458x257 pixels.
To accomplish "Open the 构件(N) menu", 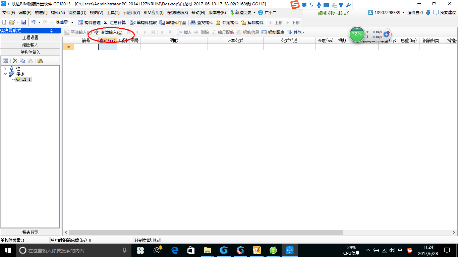I will click(58, 13).
